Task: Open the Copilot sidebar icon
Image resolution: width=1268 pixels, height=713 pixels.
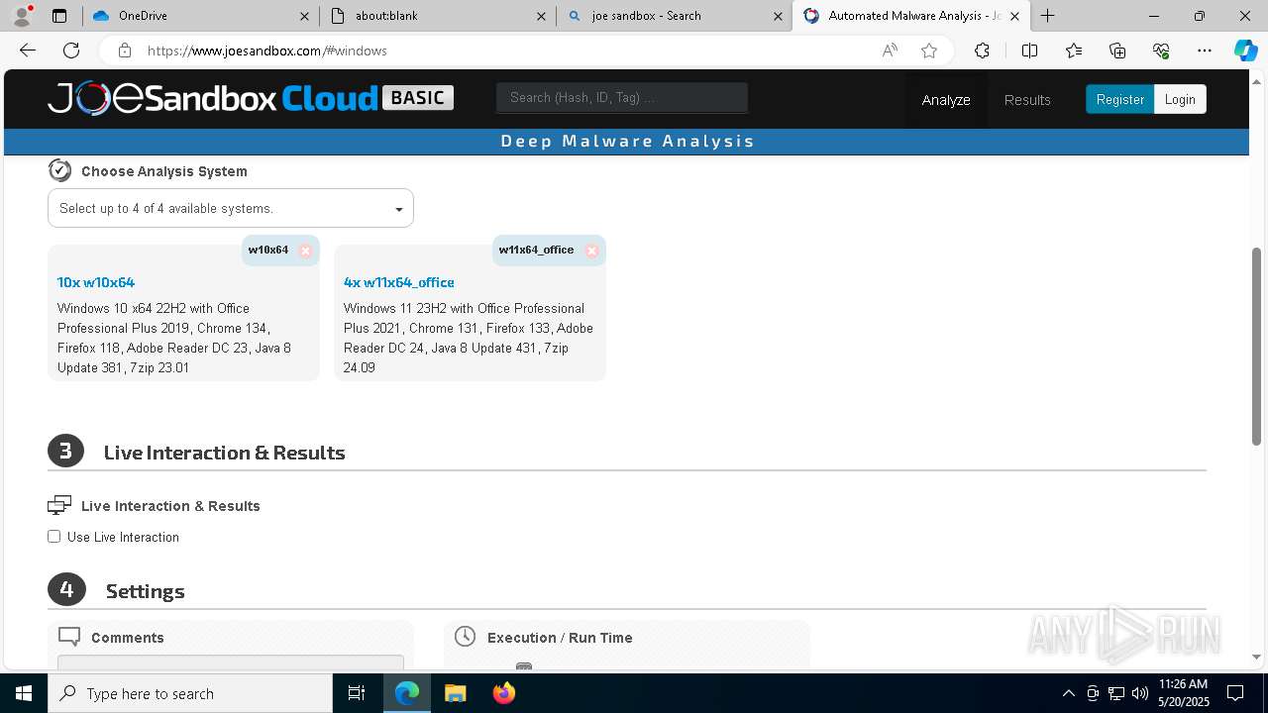Action: click(x=1245, y=51)
